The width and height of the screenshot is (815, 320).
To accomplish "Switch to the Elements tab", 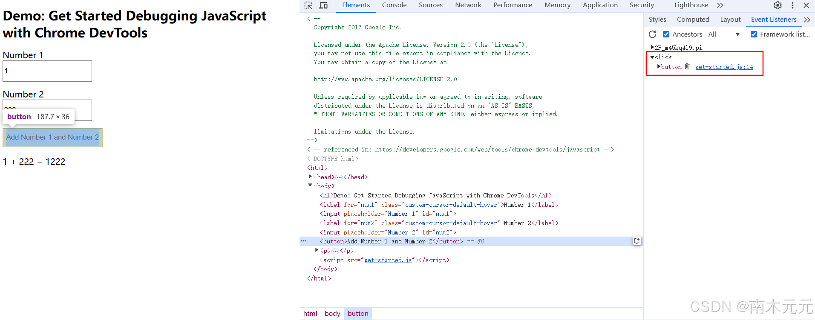I will pos(356,5).
